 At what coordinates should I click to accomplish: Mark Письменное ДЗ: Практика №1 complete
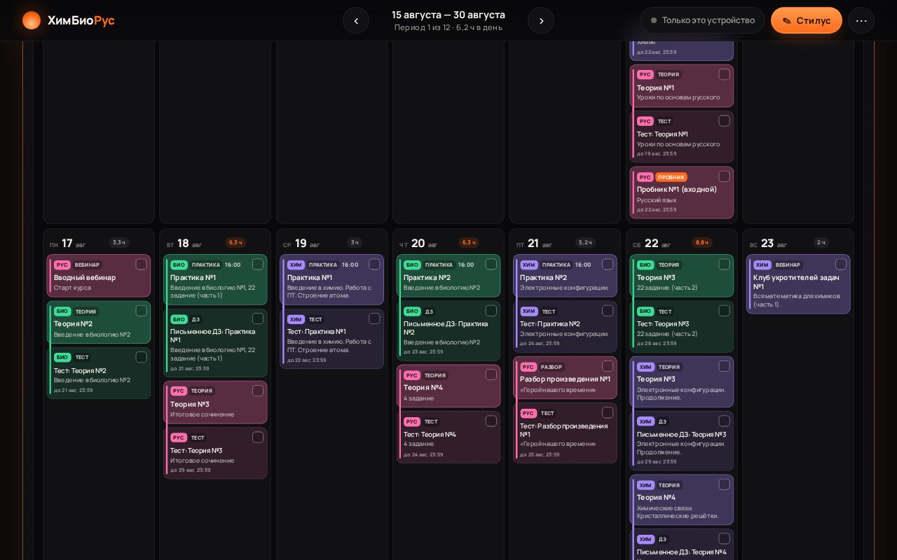point(258,318)
